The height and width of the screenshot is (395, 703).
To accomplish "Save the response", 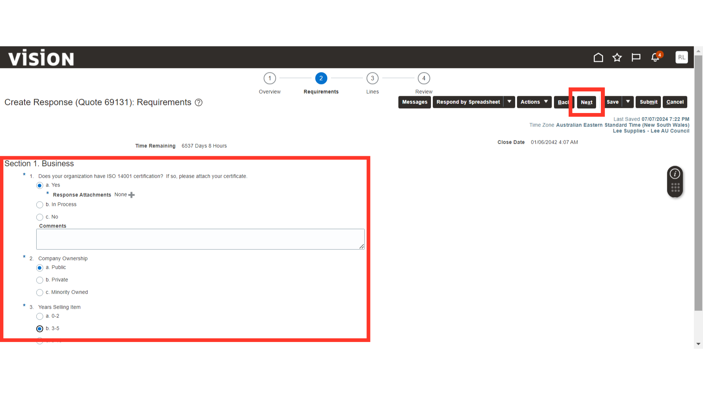I will click(x=613, y=102).
